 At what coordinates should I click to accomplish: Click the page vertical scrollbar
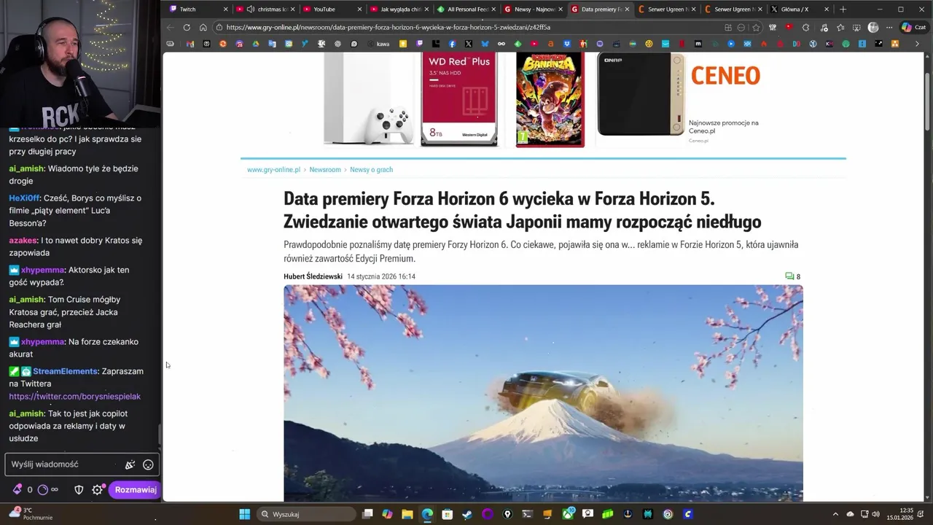pyautogui.click(x=927, y=102)
